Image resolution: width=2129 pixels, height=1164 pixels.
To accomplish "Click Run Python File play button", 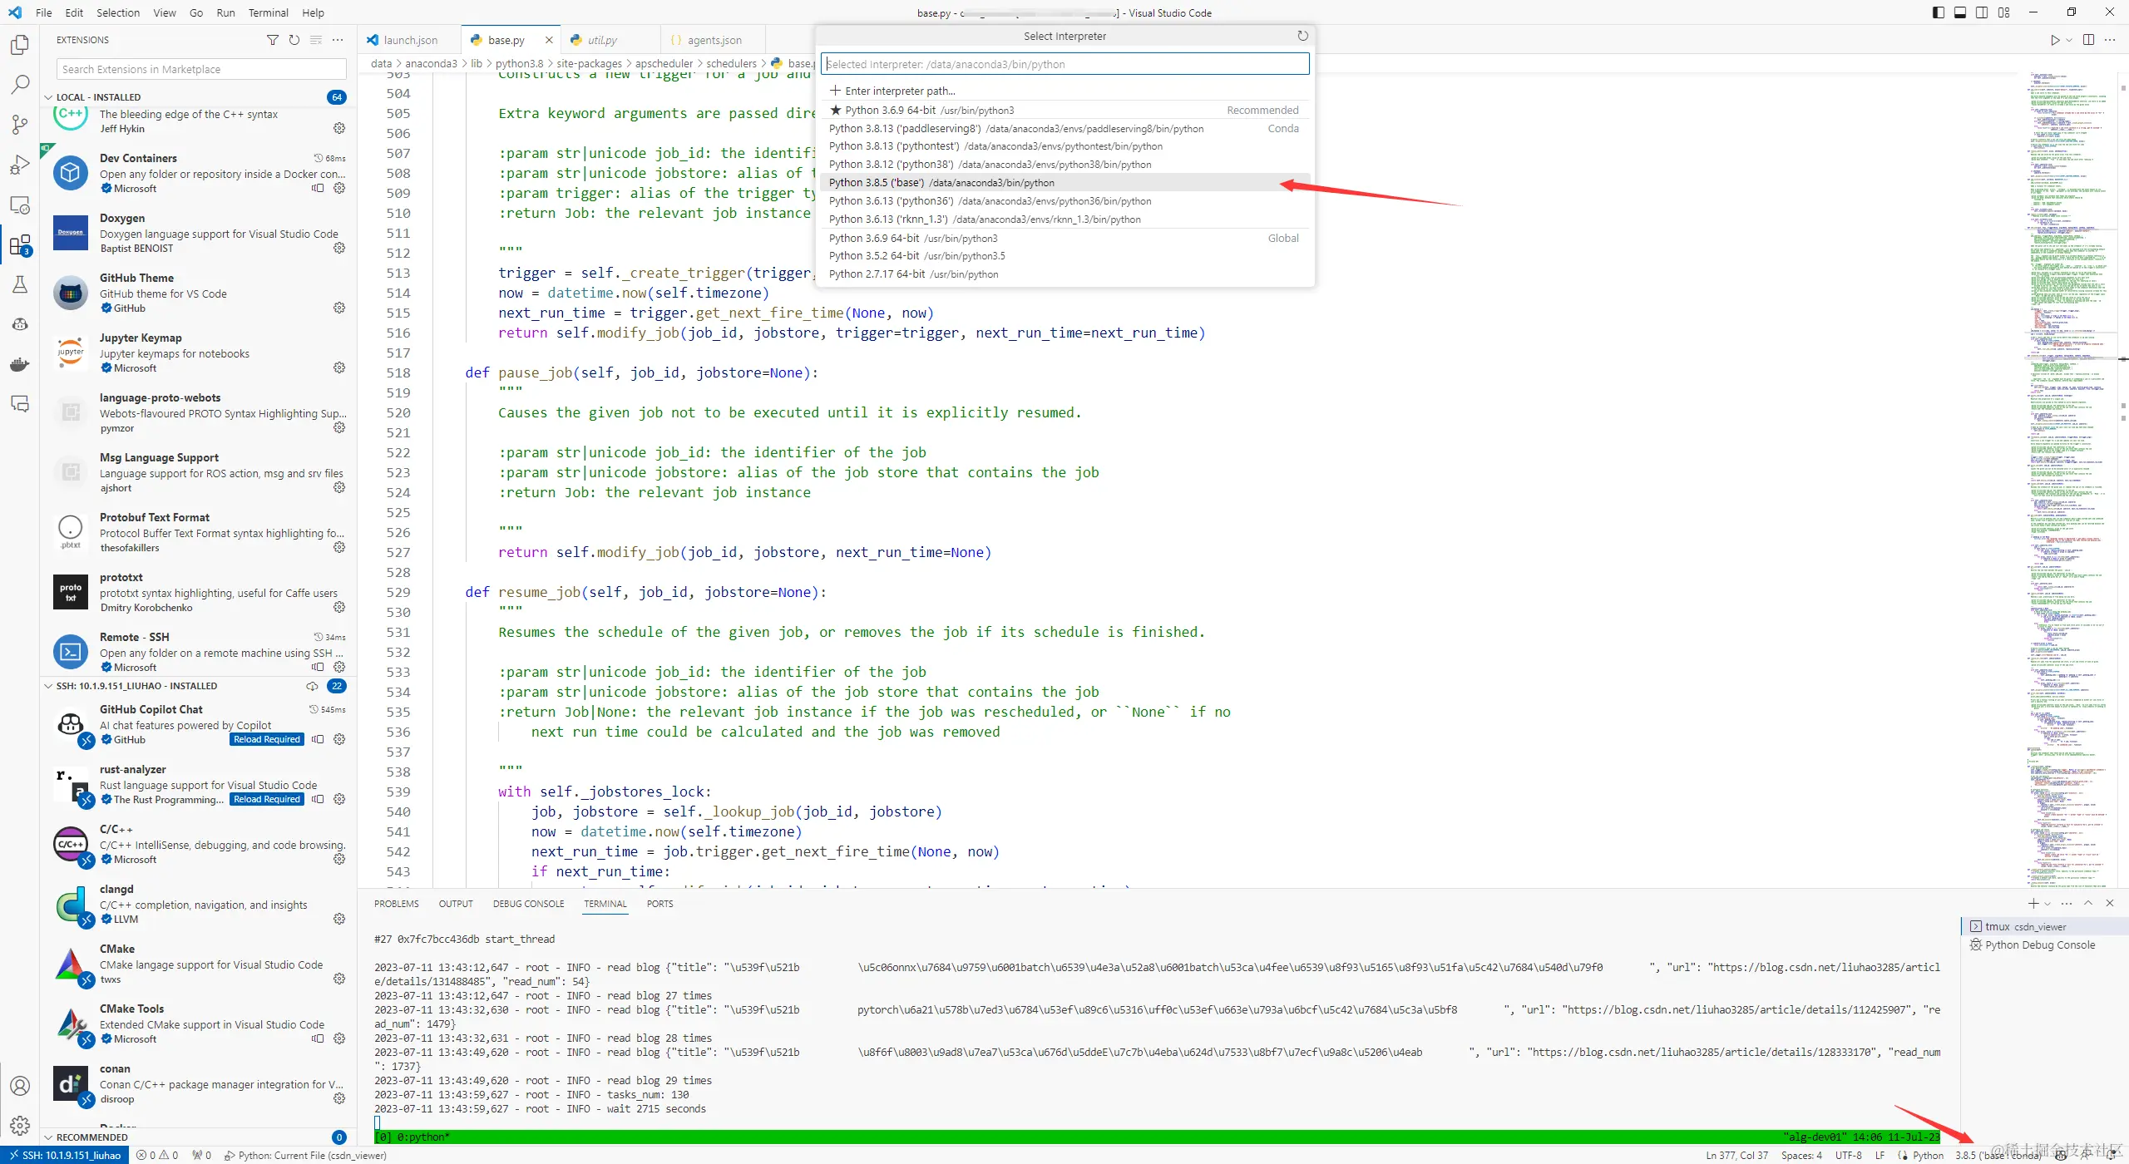I will [x=2055, y=40].
